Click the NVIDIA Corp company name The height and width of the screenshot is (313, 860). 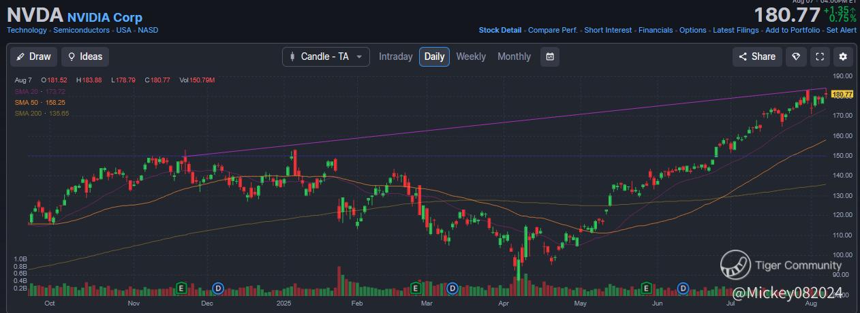104,16
